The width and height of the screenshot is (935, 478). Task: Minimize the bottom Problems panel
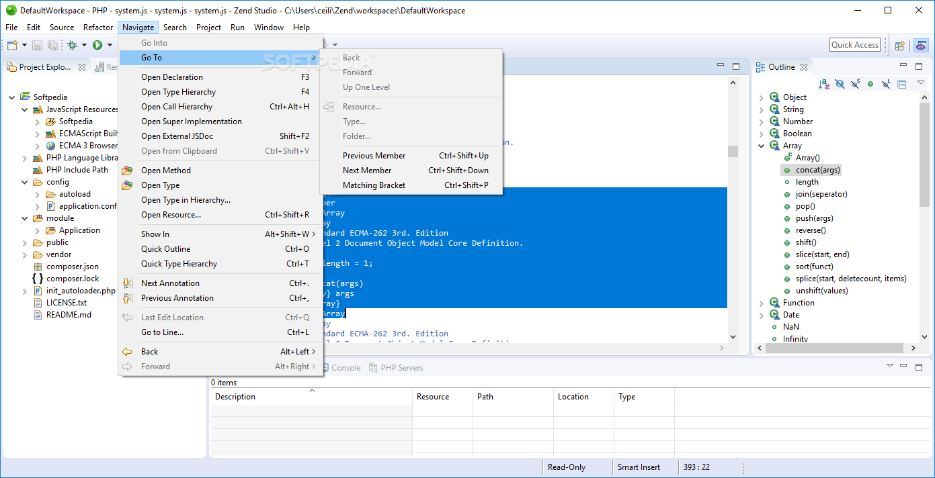click(905, 367)
